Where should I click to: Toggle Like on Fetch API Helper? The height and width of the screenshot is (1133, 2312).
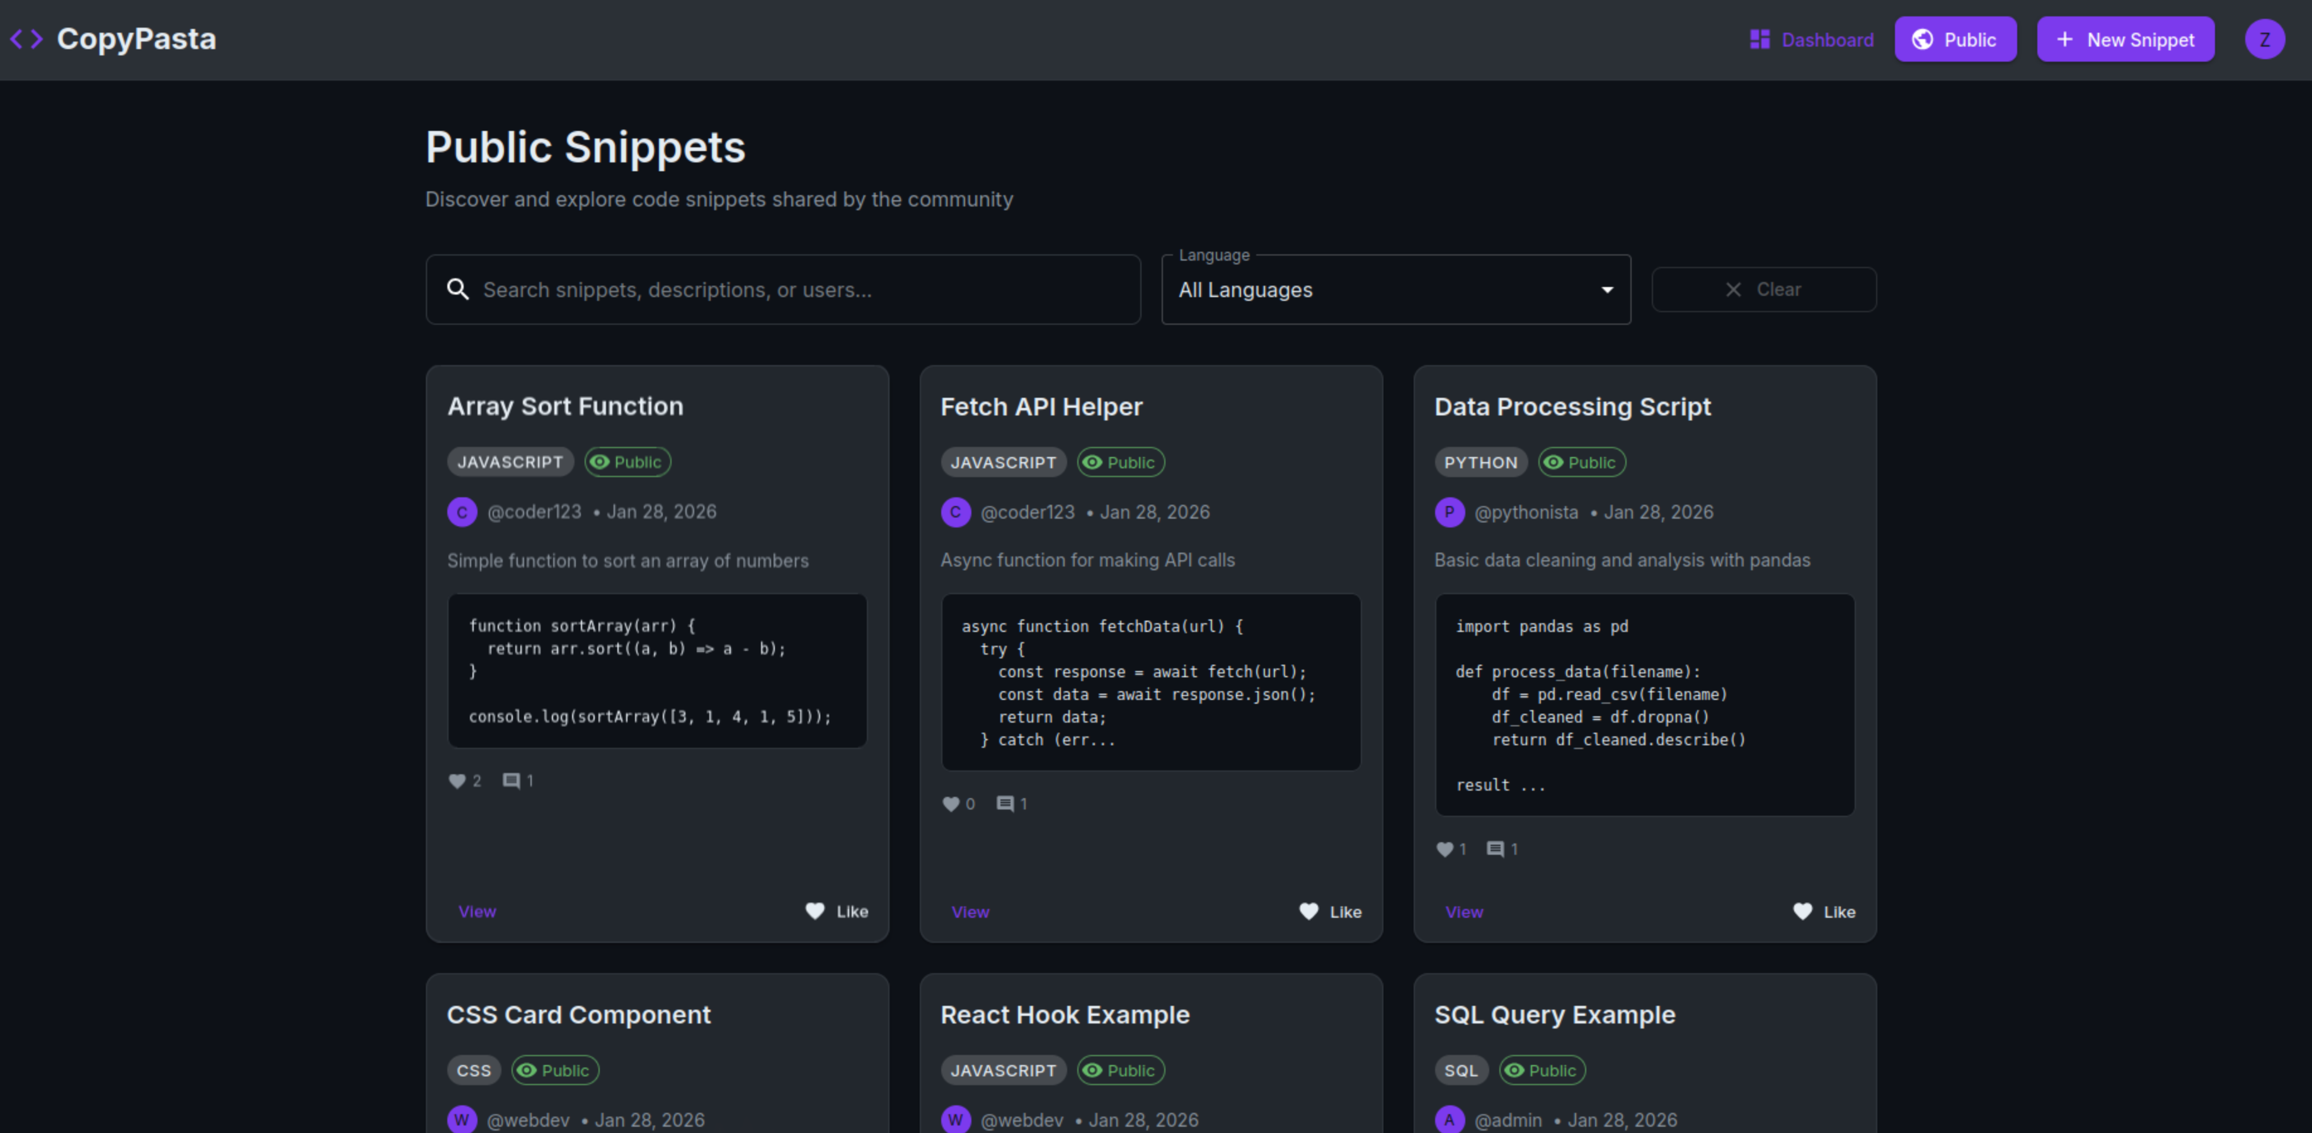[x=1329, y=911]
